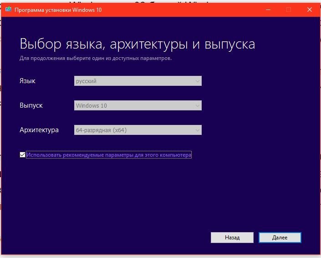Click the title text "Программа установки Windows 10"
Screen dimensions: 321x258
58,10
